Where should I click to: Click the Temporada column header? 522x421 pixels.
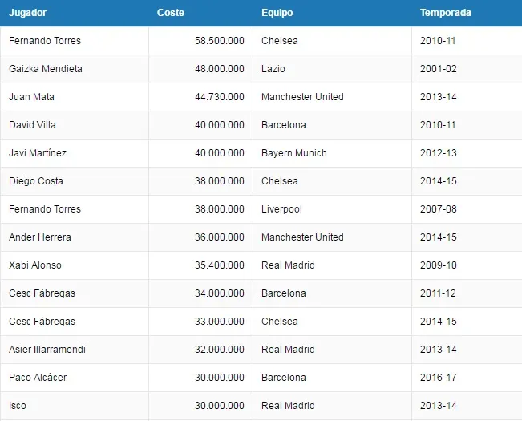446,13
